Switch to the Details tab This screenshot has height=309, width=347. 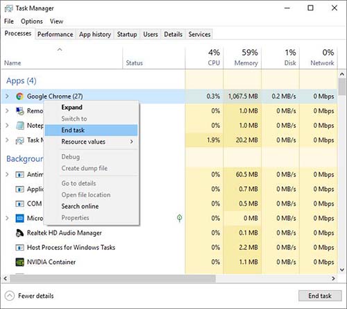(173, 34)
